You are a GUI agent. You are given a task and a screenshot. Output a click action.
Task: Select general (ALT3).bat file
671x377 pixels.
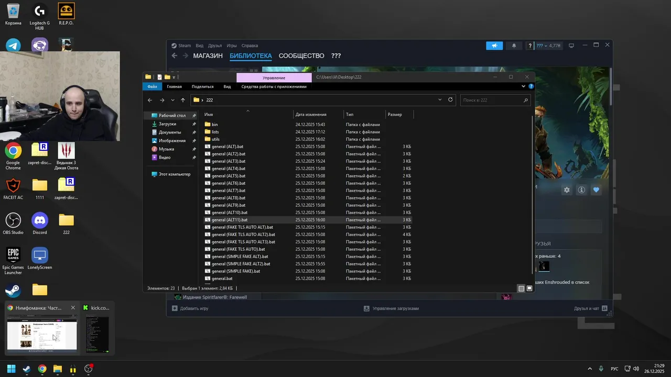(308, 161)
